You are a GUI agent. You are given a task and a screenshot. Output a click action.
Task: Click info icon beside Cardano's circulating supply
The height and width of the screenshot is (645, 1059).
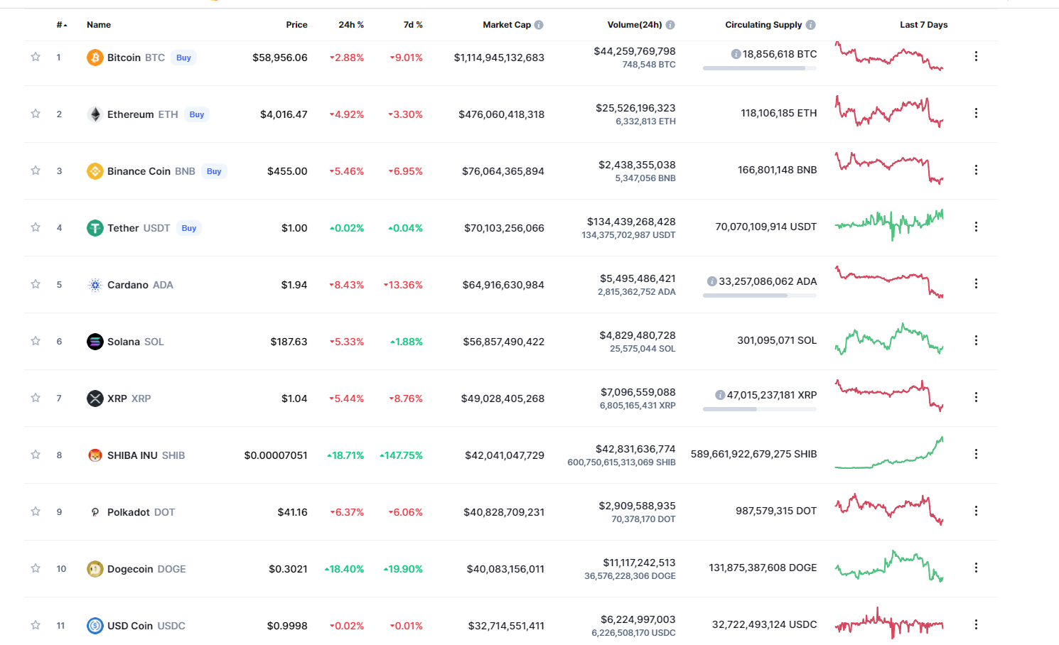(x=711, y=281)
